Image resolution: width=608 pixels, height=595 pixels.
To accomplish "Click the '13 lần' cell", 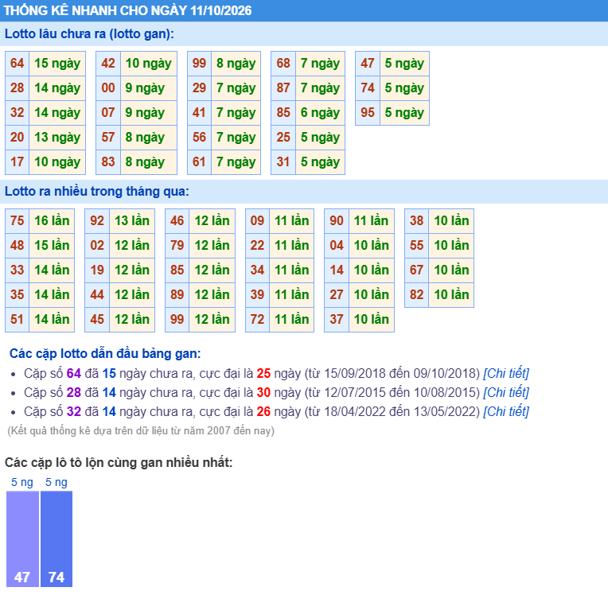I will (x=132, y=221).
